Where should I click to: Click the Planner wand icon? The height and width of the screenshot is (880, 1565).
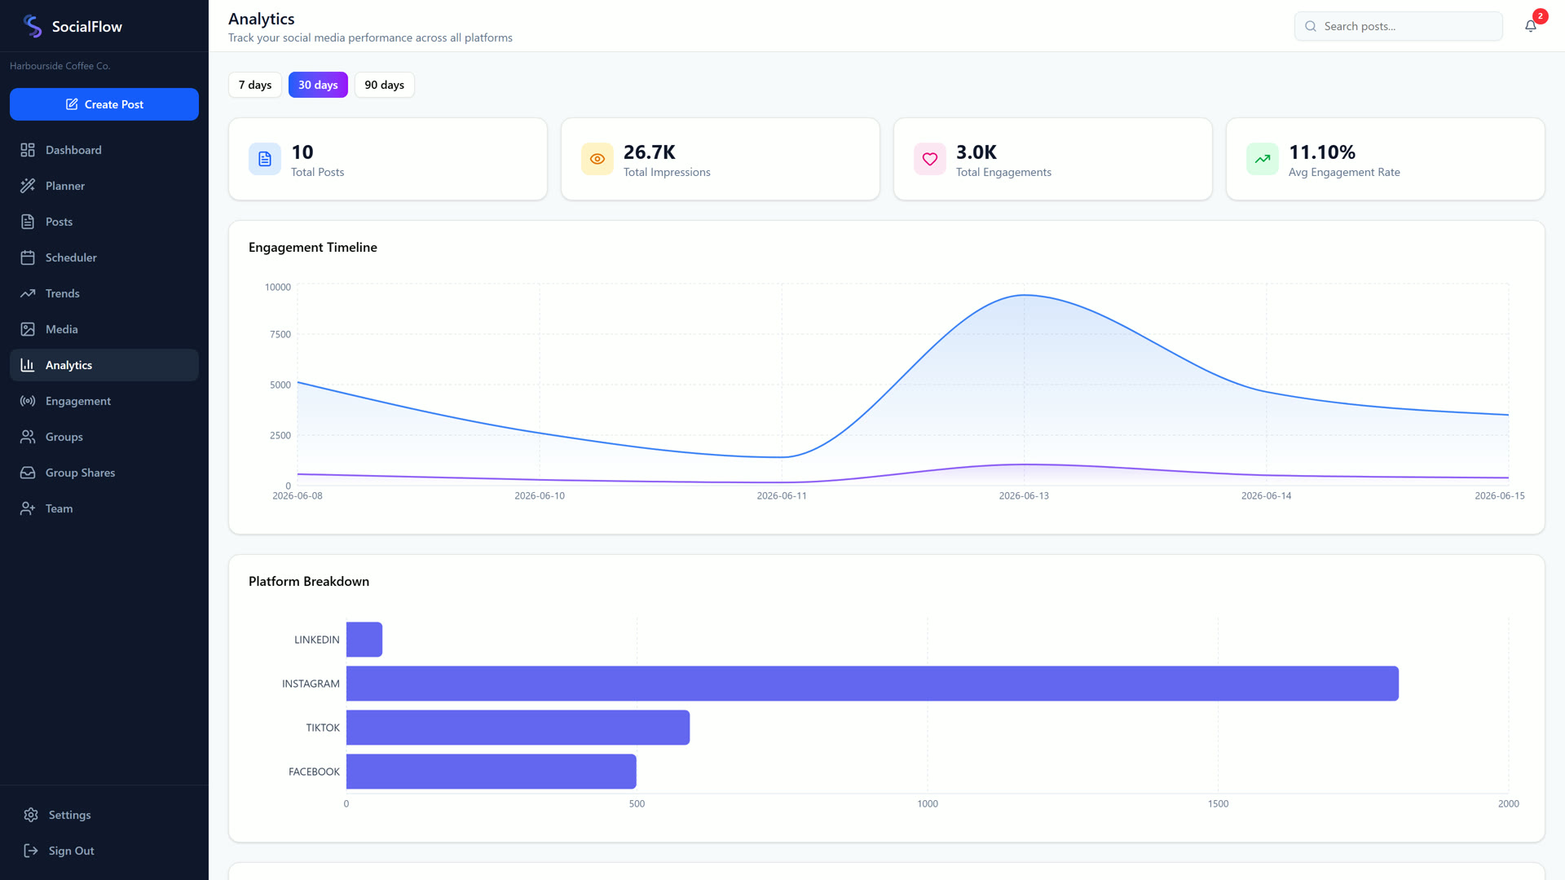[x=28, y=186]
